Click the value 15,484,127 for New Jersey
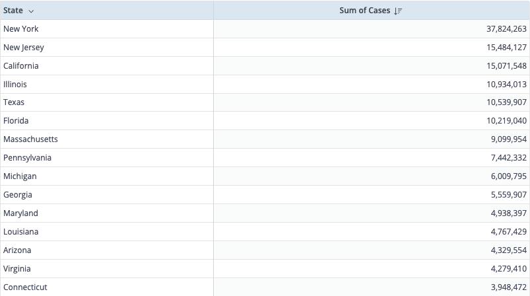The width and height of the screenshot is (530, 296). tap(506, 48)
